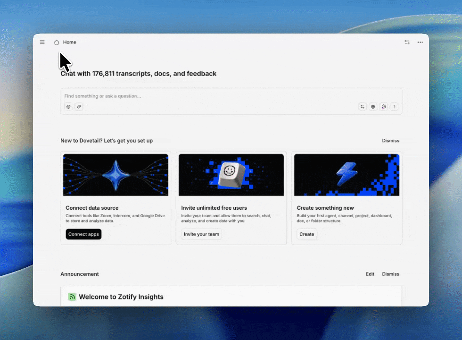Screen dimensions: 462x340
Task: Click the green feed icon beside Welcome
Action: (72, 297)
